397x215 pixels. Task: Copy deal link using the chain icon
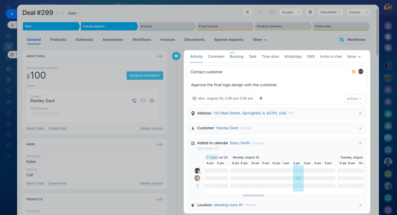pos(63,13)
